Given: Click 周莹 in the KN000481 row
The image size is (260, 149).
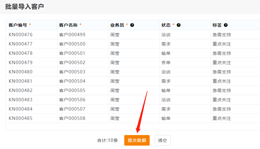Looking at the screenshot, I should [x=115, y=81].
